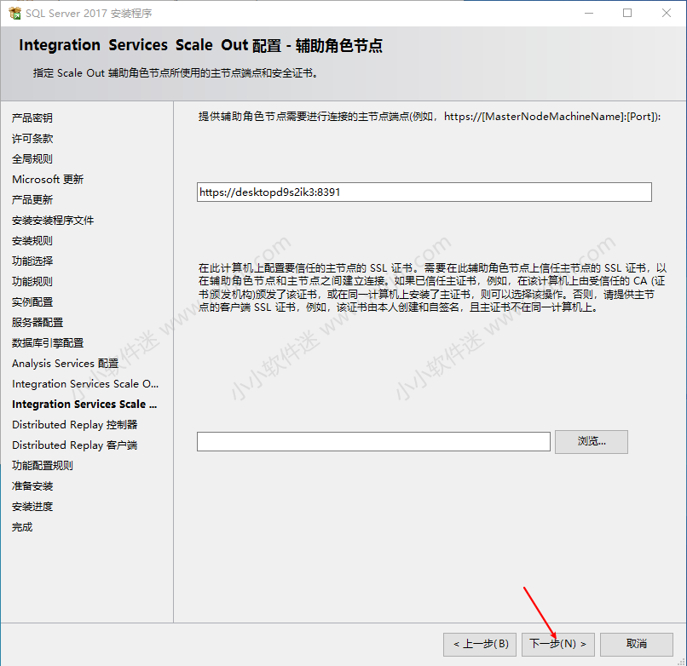
Task: Select the 功能配置规则 step in sidebar
Action: pos(43,466)
